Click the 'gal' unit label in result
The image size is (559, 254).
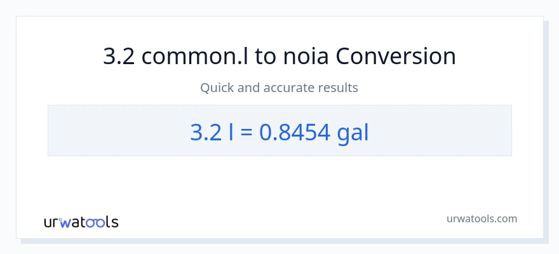(x=353, y=132)
